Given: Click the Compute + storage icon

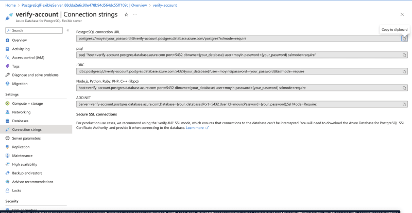Looking at the screenshot, I should point(7,104).
